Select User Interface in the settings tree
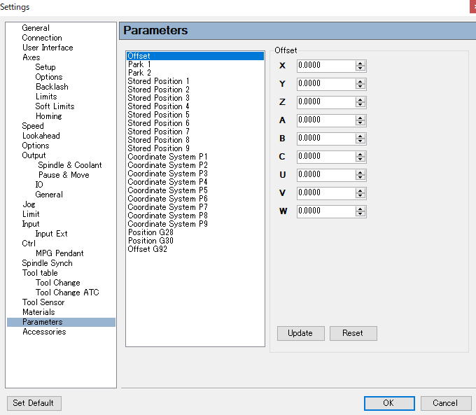 48,48
